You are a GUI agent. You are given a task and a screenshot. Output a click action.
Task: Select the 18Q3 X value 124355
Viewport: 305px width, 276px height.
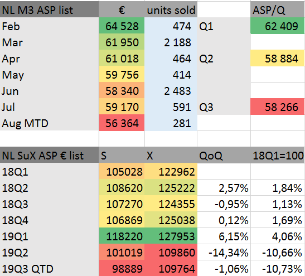click(171, 204)
